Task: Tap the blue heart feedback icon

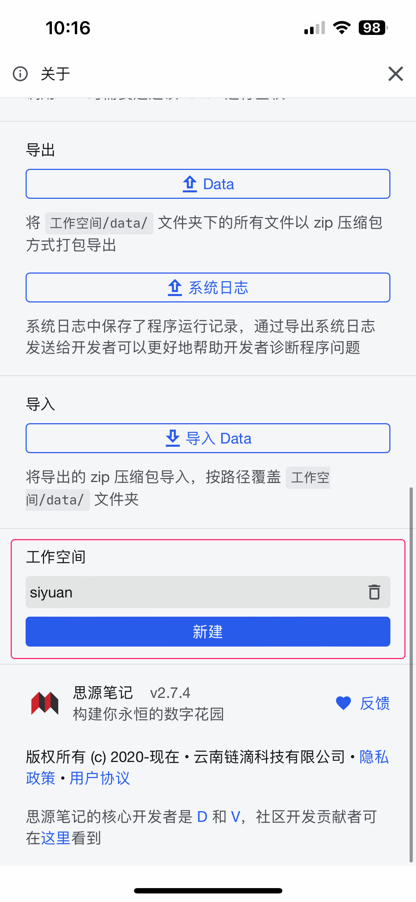Action: (343, 703)
